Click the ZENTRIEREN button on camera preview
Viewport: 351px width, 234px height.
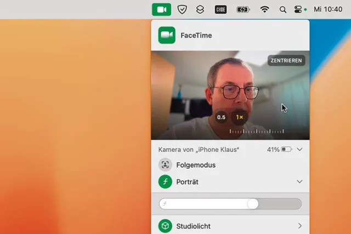pos(286,60)
